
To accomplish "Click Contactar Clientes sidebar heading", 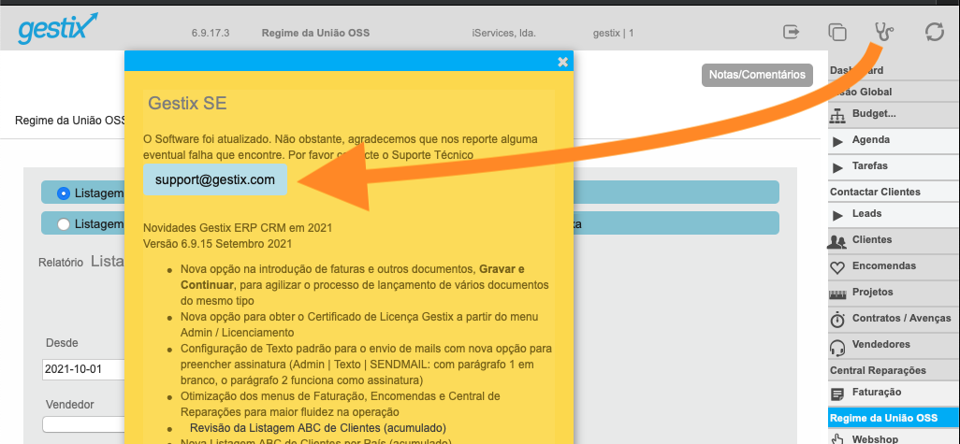I will click(x=875, y=192).
